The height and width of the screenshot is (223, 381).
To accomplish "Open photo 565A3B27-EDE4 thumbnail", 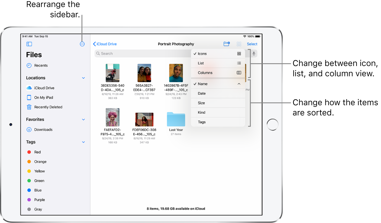I will [144, 73].
